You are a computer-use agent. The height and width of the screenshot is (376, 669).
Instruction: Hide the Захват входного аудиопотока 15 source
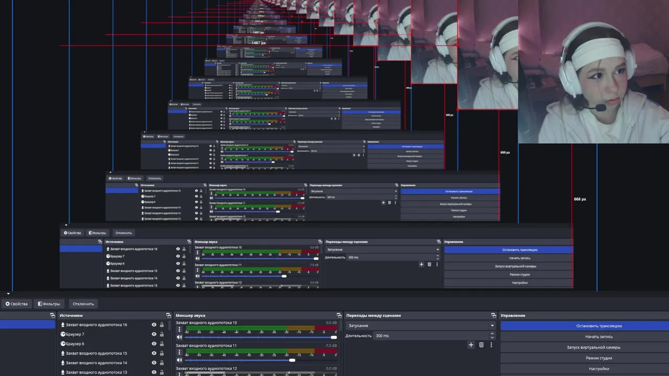[x=154, y=354]
